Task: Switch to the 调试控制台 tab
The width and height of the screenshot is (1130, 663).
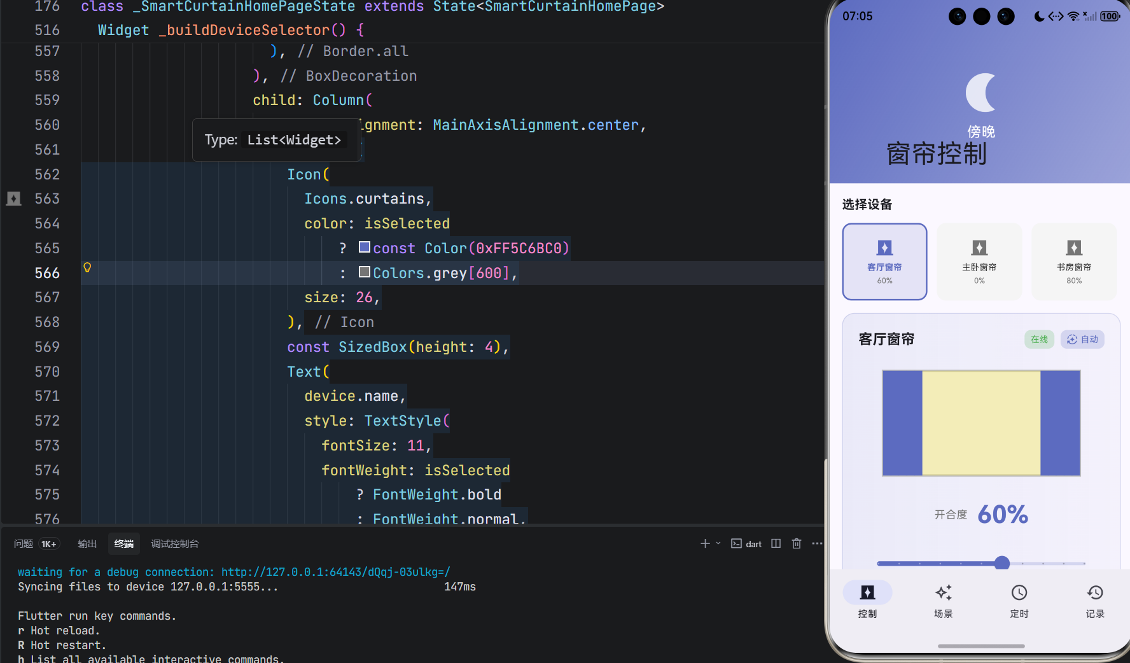Action: click(x=175, y=543)
